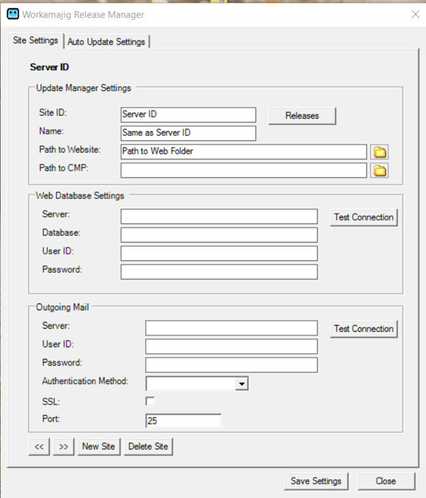The image size is (426, 498).
Task: Focus Web Database Server field
Action: pos(219,216)
